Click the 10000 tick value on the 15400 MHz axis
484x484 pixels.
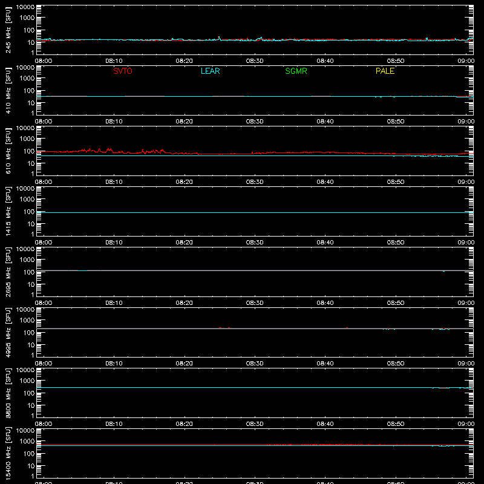click(x=25, y=431)
